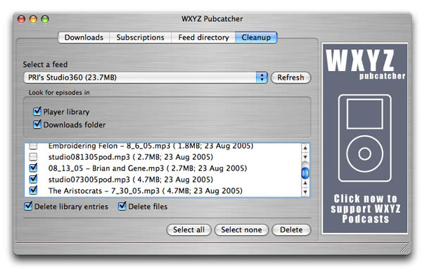Click the Refresh button
The image size is (422, 269).
tap(290, 77)
